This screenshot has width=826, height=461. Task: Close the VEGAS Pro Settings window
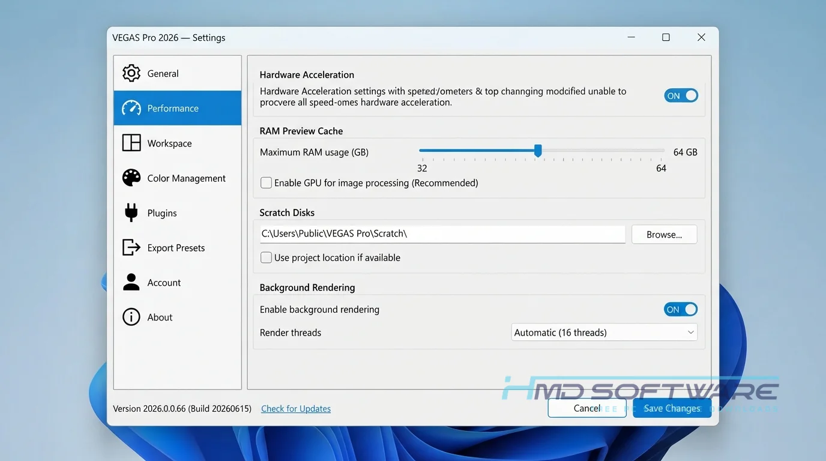click(x=701, y=37)
